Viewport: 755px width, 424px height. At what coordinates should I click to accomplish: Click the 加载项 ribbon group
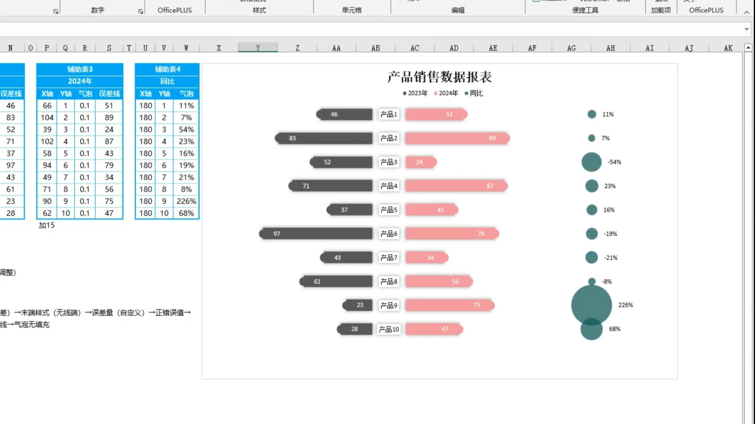point(661,10)
